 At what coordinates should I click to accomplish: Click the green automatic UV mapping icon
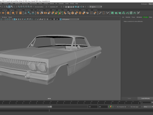point(124,13)
